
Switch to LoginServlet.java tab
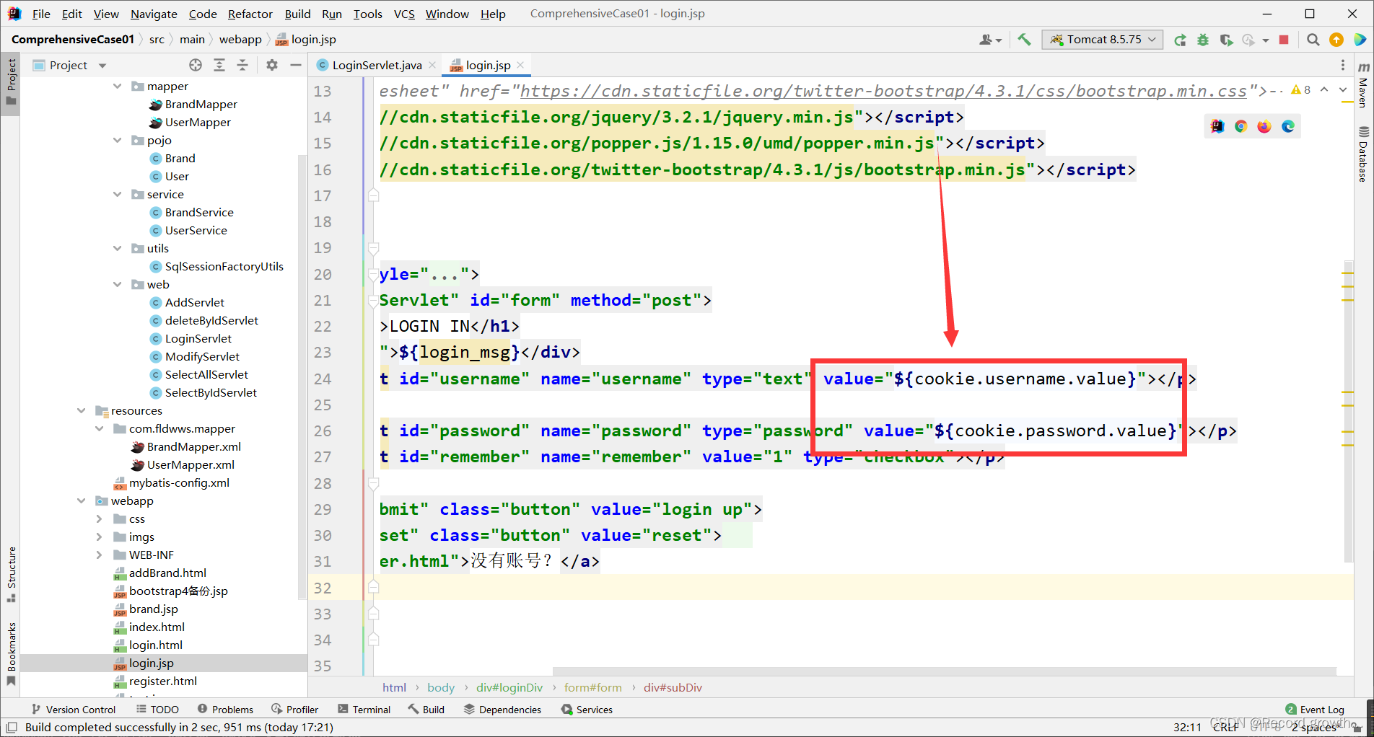[377, 65]
